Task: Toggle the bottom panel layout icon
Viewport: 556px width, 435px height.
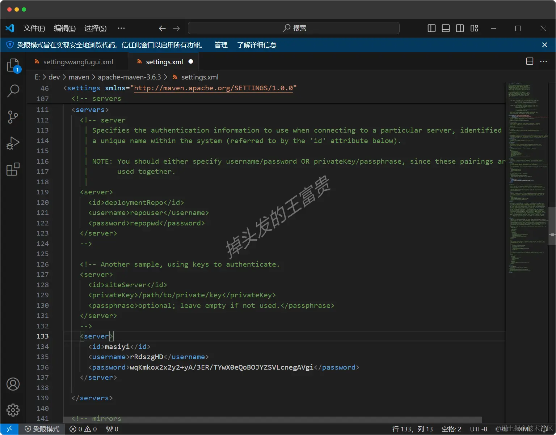Action: [x=446, y=28]
